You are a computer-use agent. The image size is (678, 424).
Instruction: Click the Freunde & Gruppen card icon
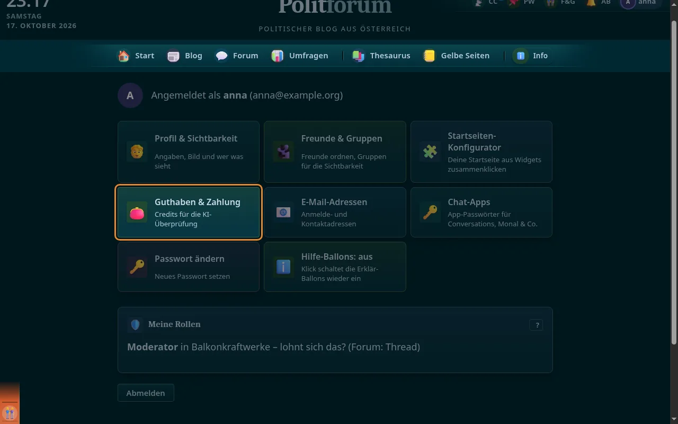(283, 152)
